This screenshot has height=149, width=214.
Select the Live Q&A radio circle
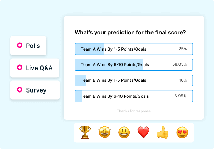tap(20, 68)
